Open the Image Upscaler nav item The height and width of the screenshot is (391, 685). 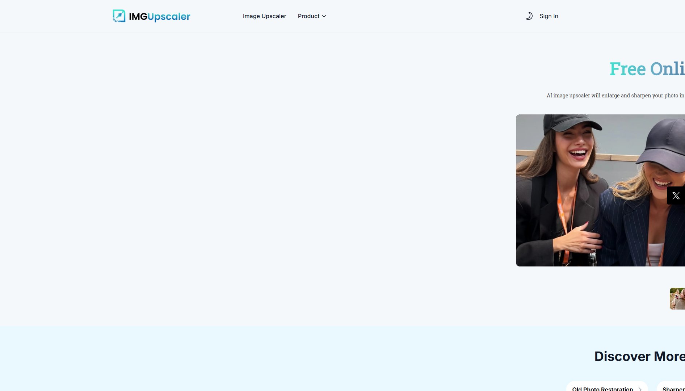pyautogui.click(x=264, y=16)
